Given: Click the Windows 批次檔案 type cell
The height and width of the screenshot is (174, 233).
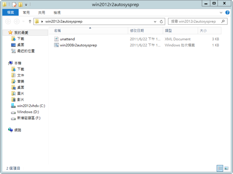Looking at the screenshot, I should 180,45.
